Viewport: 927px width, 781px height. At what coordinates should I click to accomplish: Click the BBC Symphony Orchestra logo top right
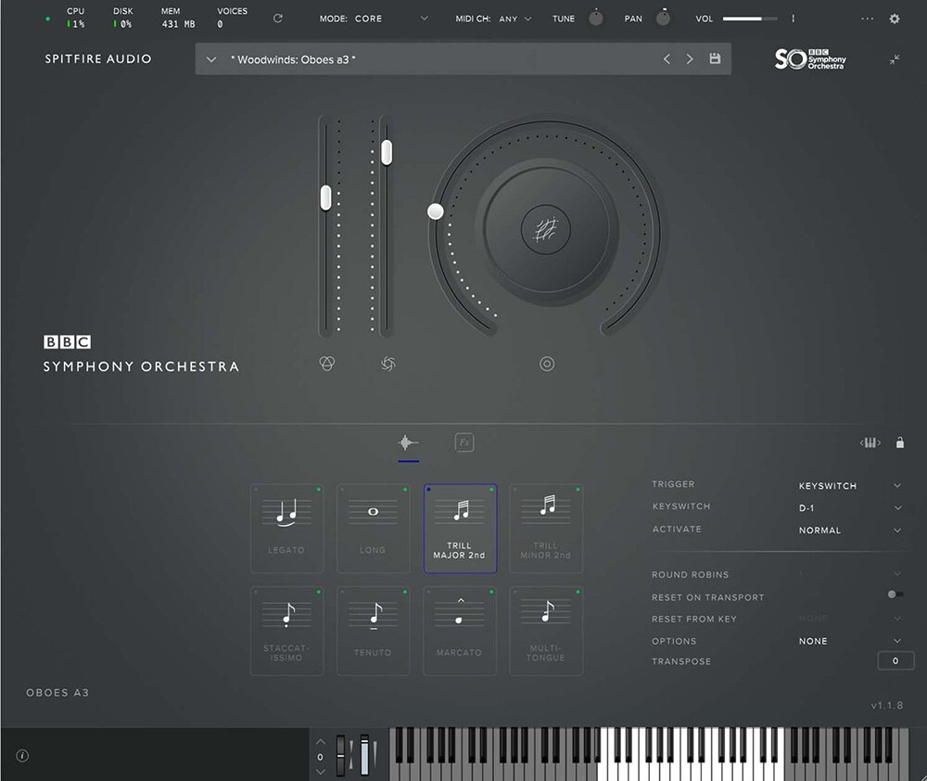click(810, 59)
